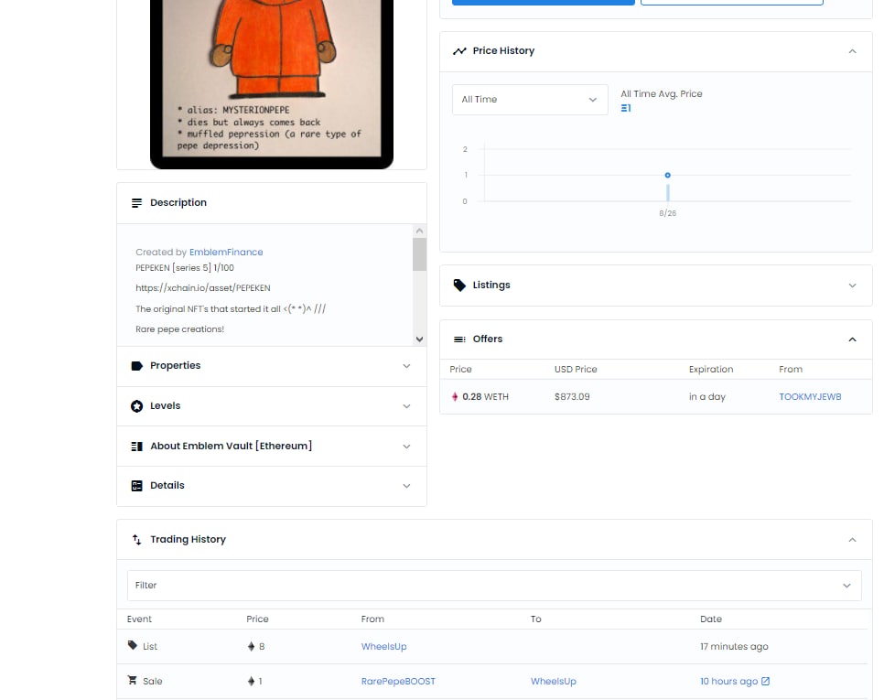Click the About Emblem Vault icon
This screenshot has width=884, height=700.
coord(136,447)
